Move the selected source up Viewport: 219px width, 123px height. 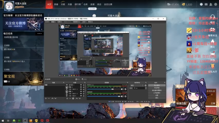(77, 98)
